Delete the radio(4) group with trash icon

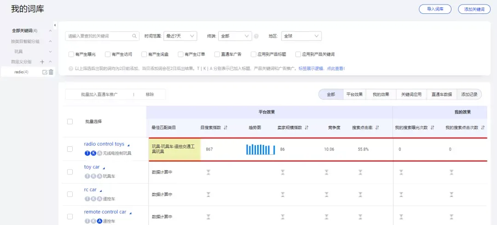coord(51,72)
